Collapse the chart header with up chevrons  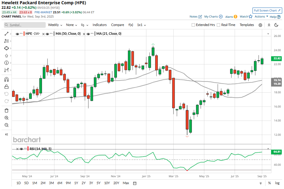(x=269, y=25)
